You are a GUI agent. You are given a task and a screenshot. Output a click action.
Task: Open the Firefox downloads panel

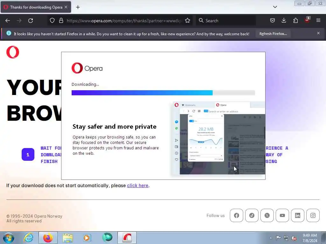[284, 21]
